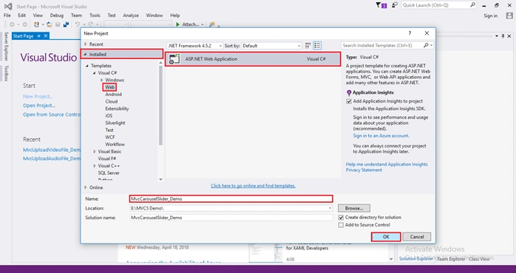Screen dimensions: 516x273
Task: Open the Privacy Statement link
Action: (x=364, y=170)
